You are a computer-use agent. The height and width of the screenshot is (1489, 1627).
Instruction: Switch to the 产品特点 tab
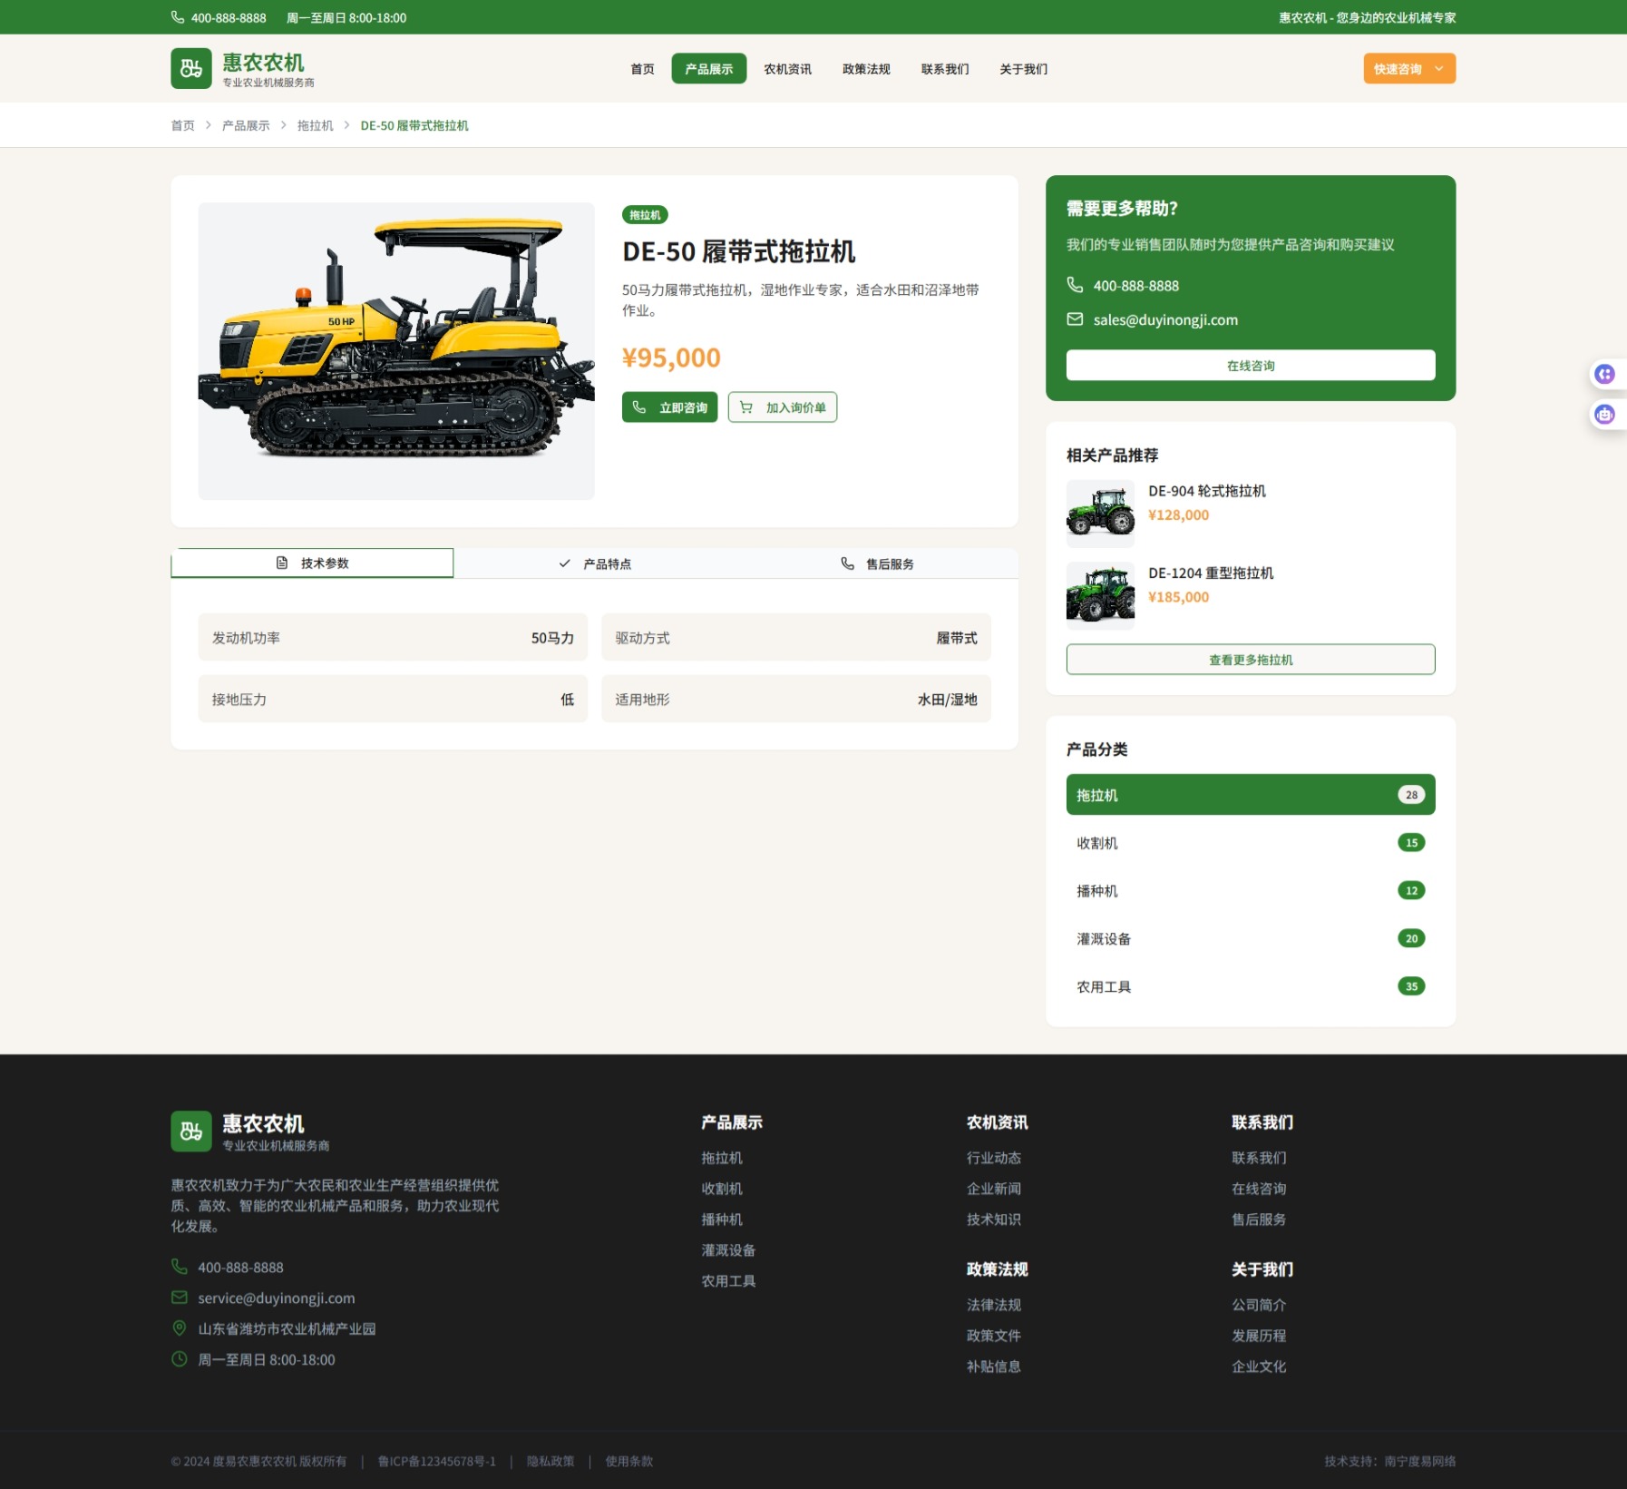click(x=595, y=564)
